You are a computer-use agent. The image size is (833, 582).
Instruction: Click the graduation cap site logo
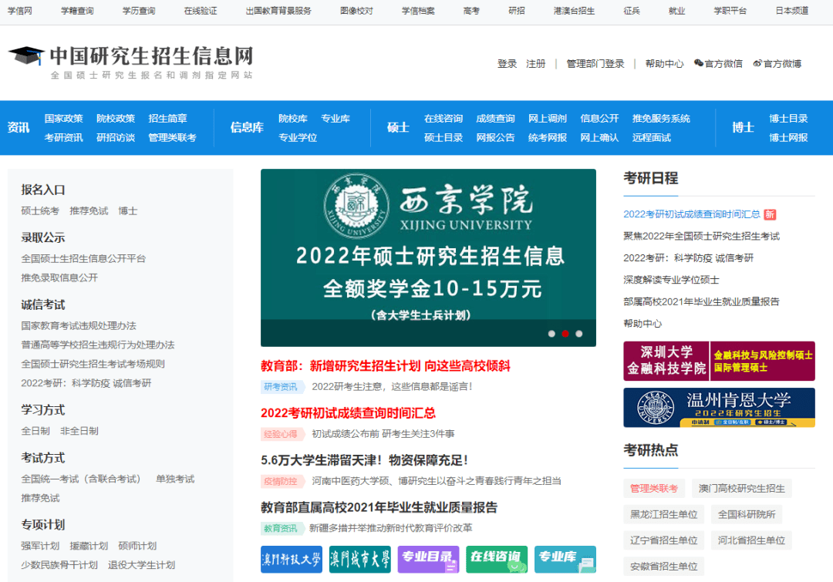tap(26, 56)
